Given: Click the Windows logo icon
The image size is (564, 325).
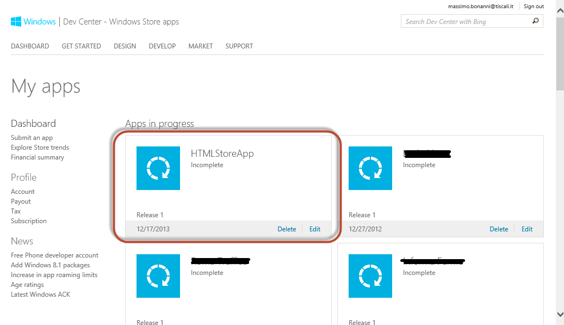Looking at the screenshot, I should point(16,22).
